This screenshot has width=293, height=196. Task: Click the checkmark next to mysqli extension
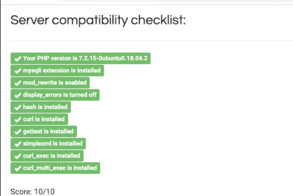[18, 71]
